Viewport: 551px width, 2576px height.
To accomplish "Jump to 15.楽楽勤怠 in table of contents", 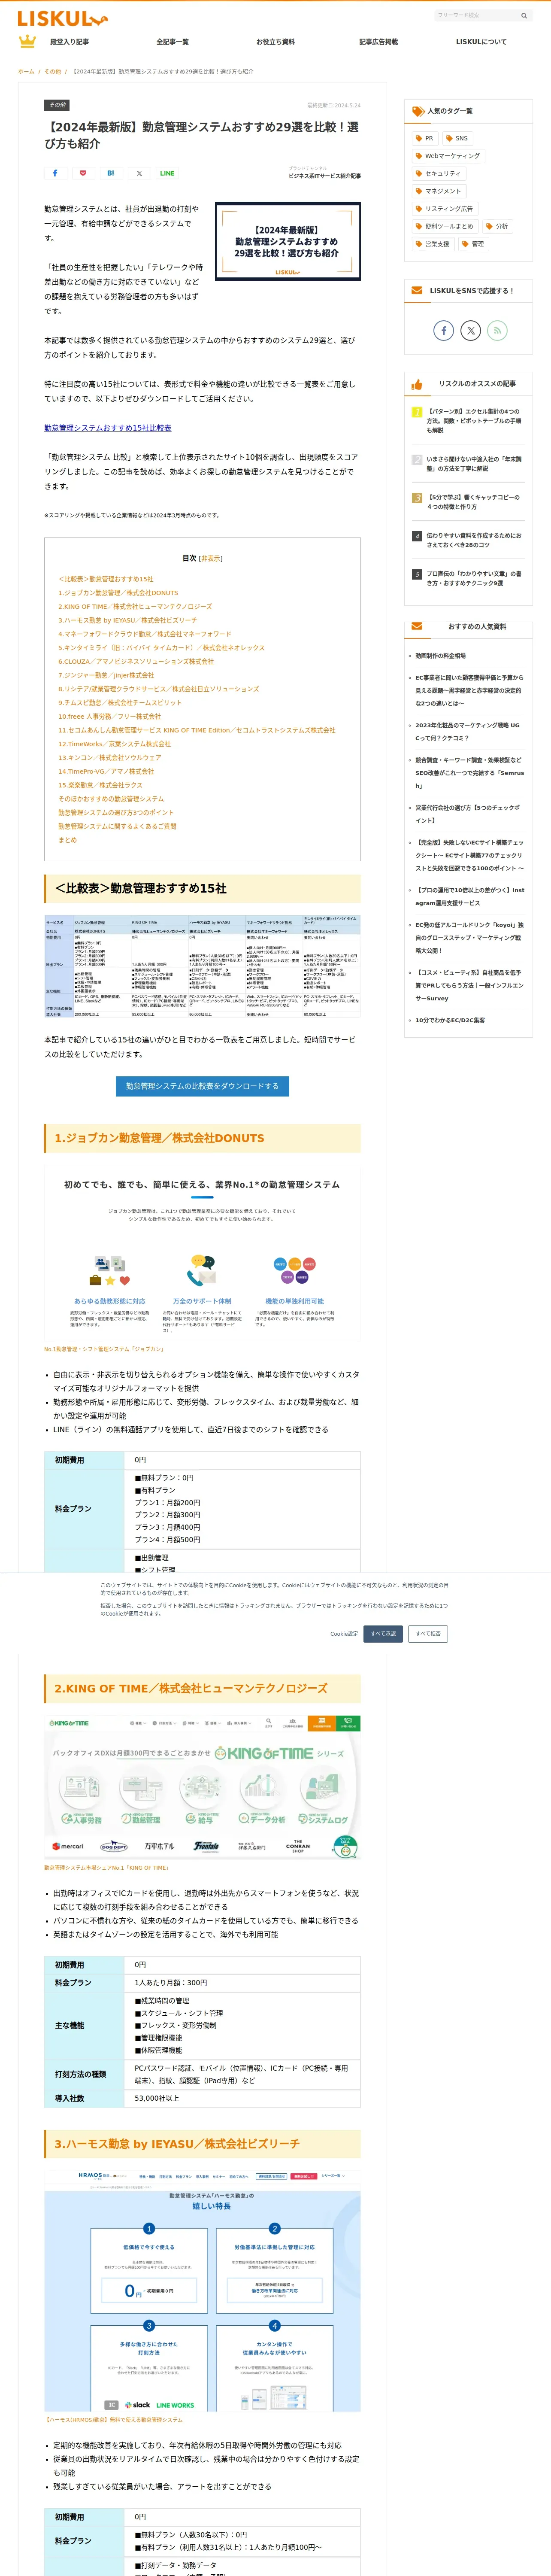I will (100, 785).
